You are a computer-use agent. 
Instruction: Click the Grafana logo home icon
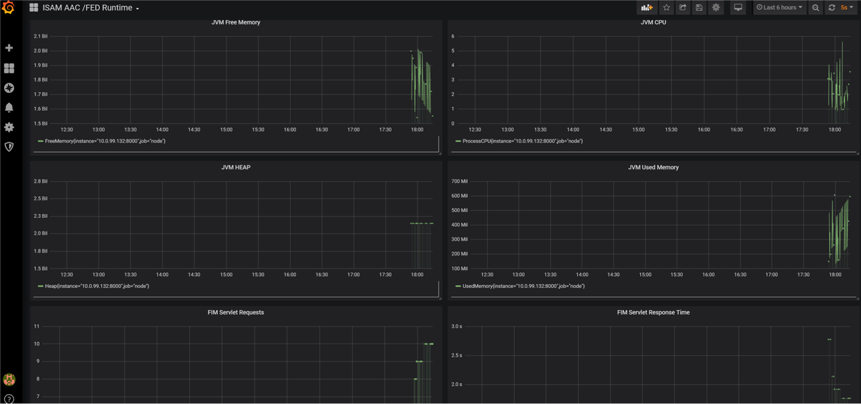click(9, 8)
